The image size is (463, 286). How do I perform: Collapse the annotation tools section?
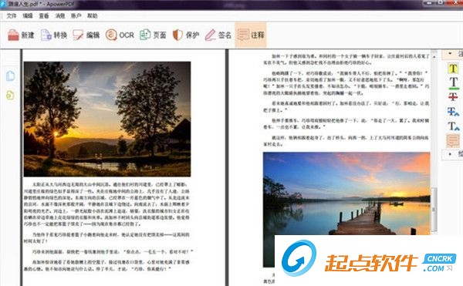click(x=450, y=53)
